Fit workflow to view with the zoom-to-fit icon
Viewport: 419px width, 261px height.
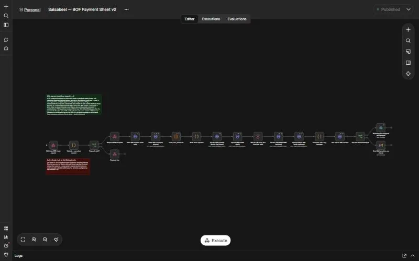(23, 240)
